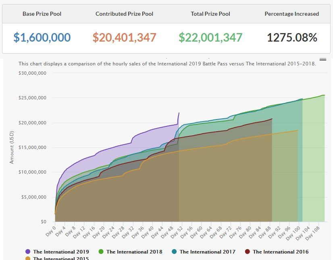Screen dimensions: 333x260
Task: Click the purple International 2019 legend dot
Action: [x=27, y=252]
